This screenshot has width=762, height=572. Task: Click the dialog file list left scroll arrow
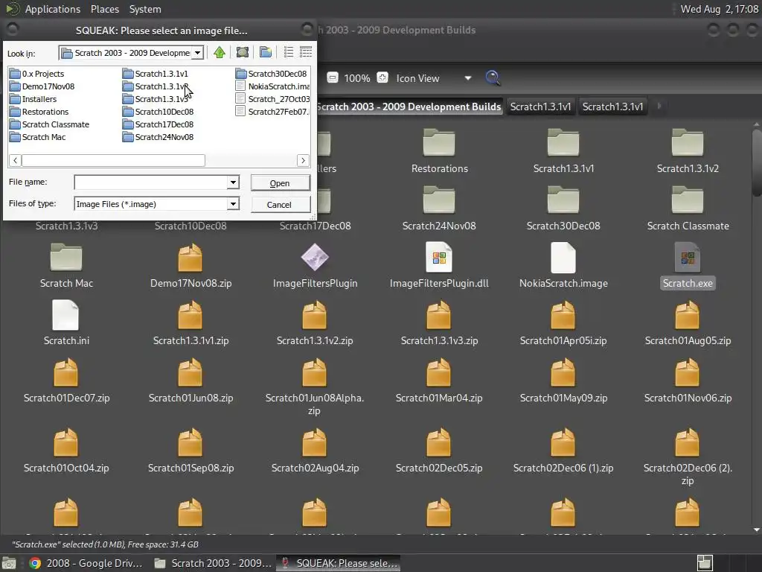[x=15, y=160]
